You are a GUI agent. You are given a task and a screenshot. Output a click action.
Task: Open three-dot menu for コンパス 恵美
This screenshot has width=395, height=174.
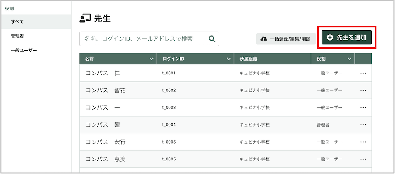363,159
